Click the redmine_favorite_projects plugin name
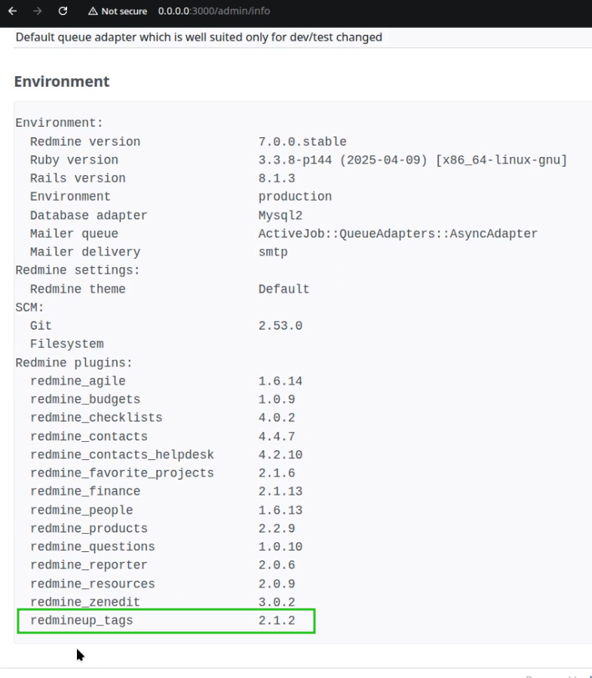This screenshot has width=592, height=678. (122, 473)
